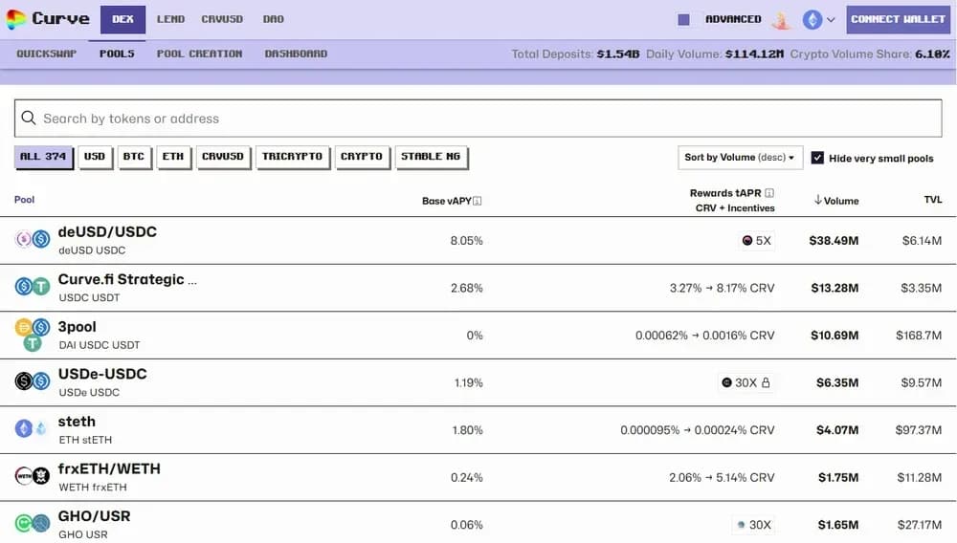The height and width of the screenshot is (543, 957).
Task: Click the 5X points badge for deUSD/USDC
Action: coord(756,241)
